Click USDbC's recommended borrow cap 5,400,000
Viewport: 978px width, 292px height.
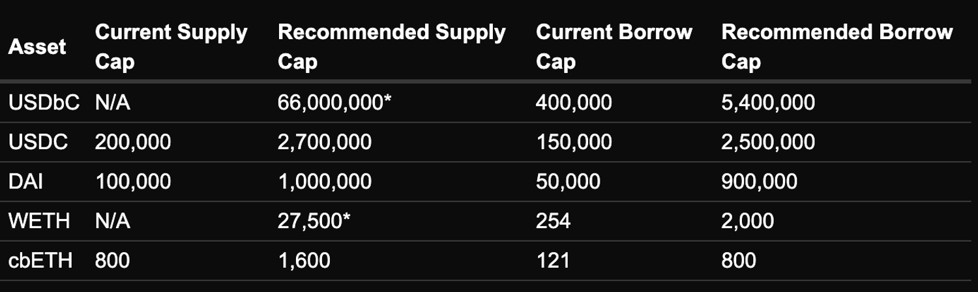click(767, 102)
